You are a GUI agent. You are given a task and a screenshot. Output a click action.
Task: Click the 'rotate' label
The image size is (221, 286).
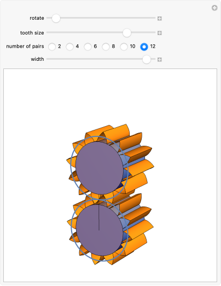tap(37, 18)
